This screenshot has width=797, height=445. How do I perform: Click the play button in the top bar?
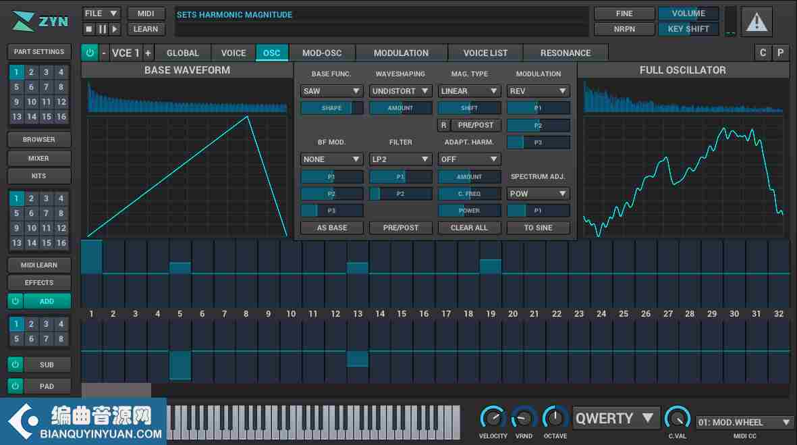click(115, 30)
